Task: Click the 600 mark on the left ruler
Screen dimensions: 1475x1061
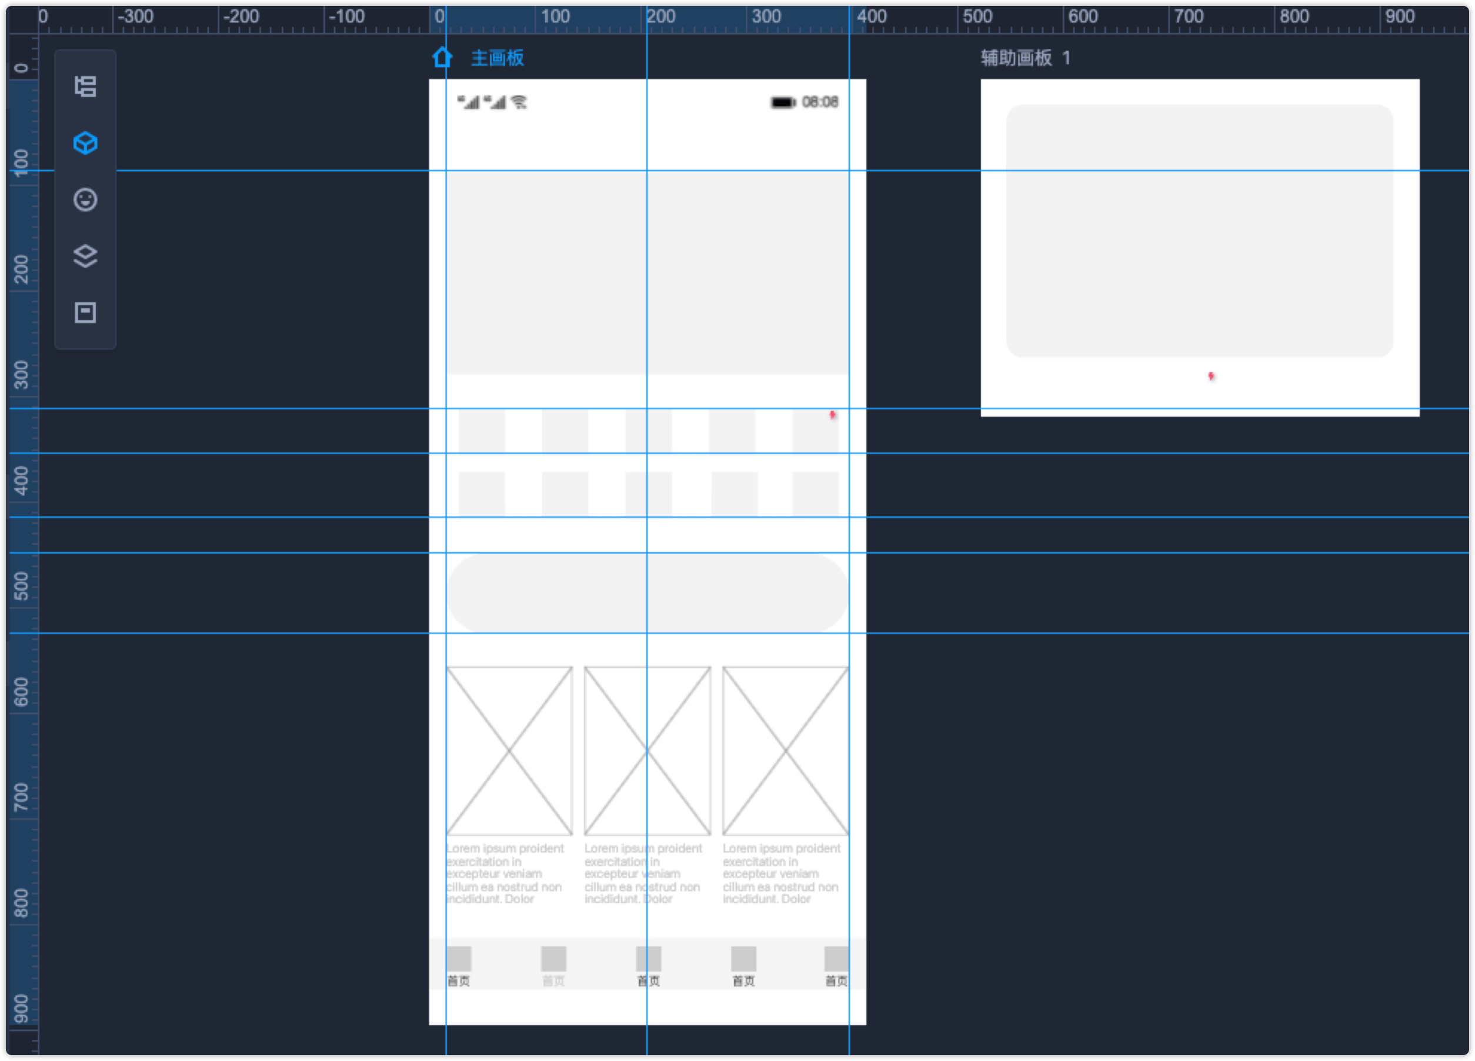Action: pyautogui.click(x=21, y=692)
